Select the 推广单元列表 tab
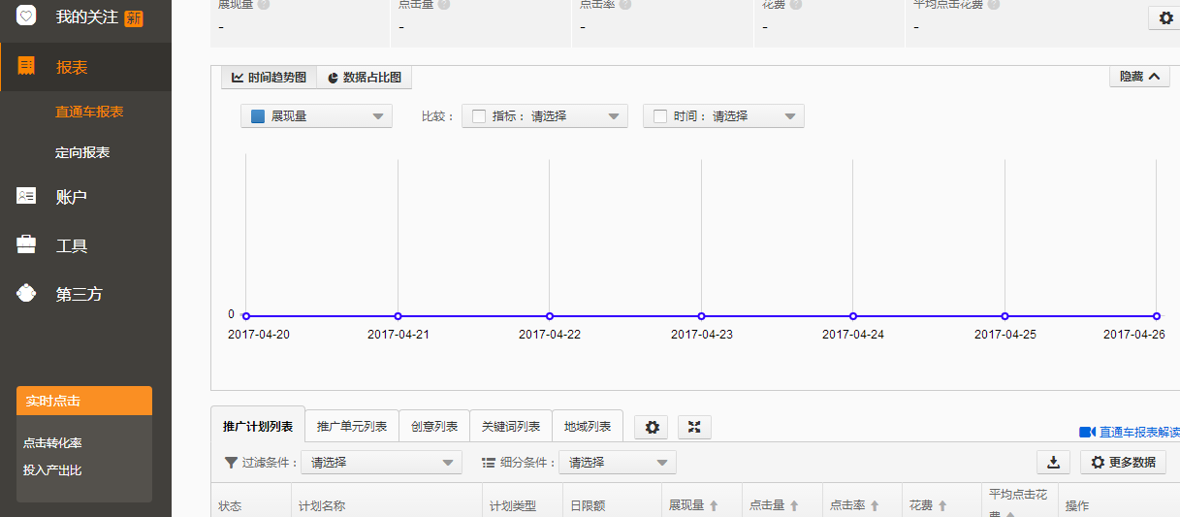Screen dimensions: 1180x517 pyautogui.click(x=352, y=427)
